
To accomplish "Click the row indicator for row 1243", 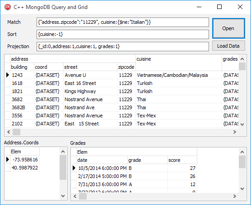I will tap(8, 75).
